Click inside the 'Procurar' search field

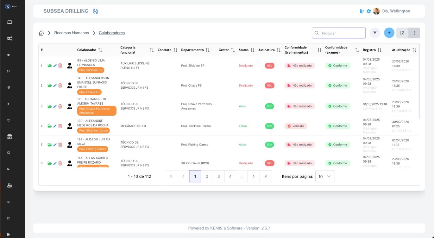(x=339, y=33)
